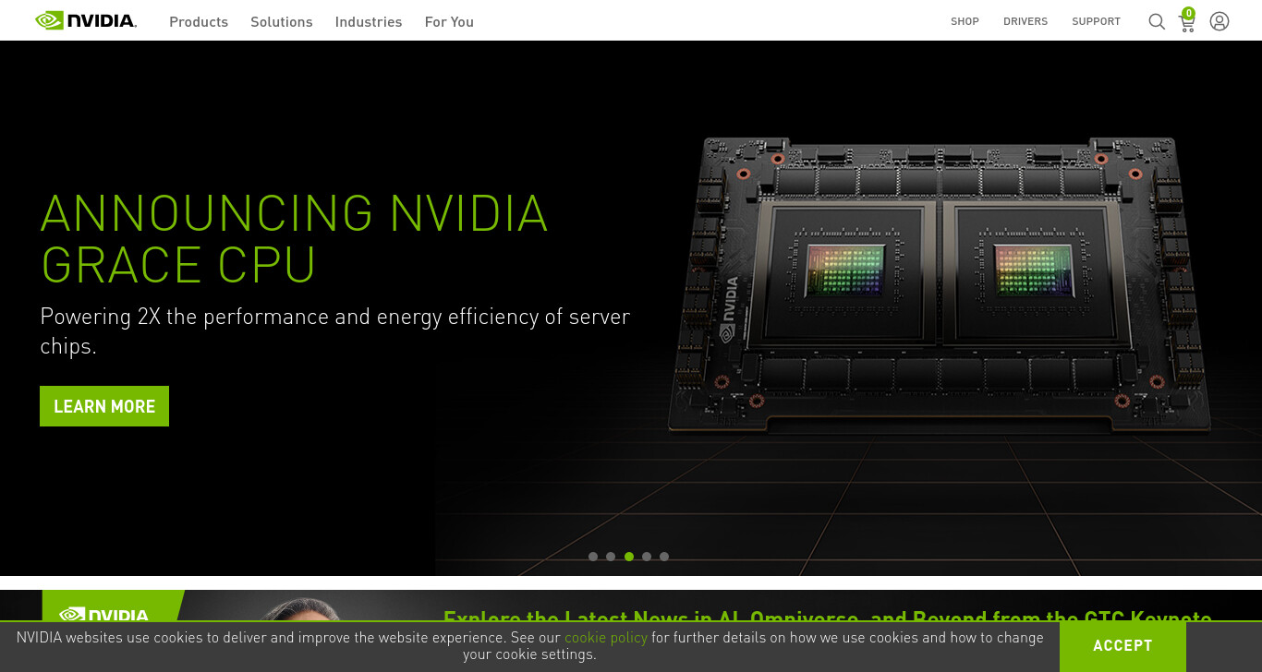The image size is (1262, 672).
Task: Open the cookie policy link
Action: [x=606, y=638]
